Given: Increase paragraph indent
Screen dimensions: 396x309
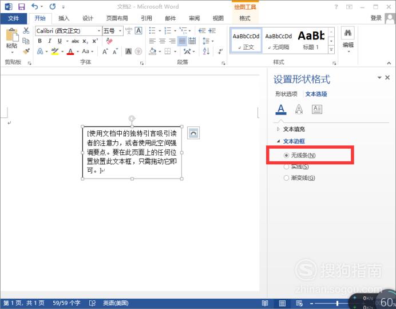Looking at the screenshot, I should click(x=212, y=31).
